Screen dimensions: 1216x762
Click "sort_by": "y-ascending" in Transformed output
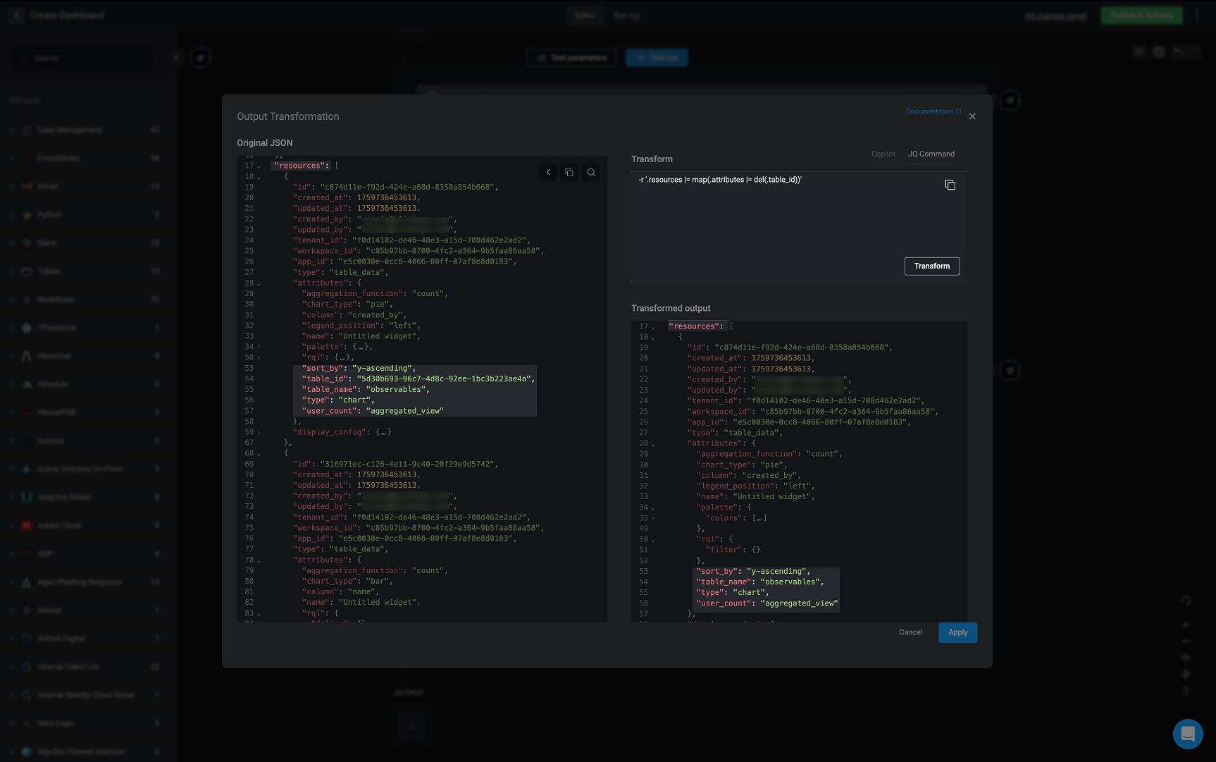752,571
